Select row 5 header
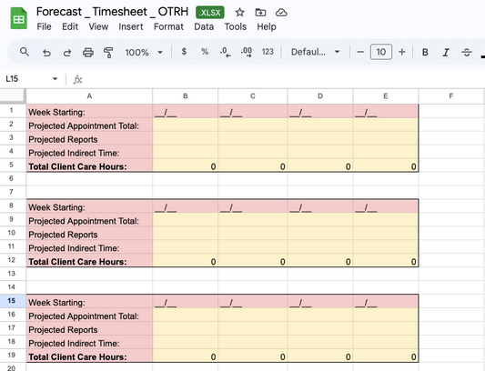Screen dimensions: 485x371 tap(12, 165)
